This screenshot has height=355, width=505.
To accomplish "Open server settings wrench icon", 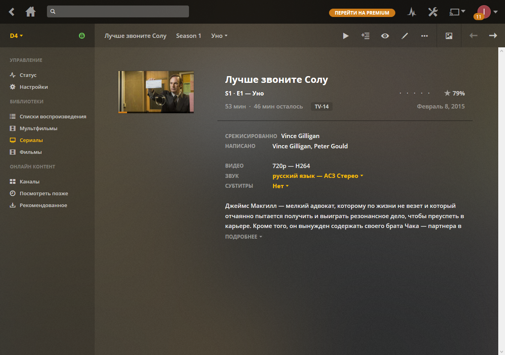I will tap(433, 12).
